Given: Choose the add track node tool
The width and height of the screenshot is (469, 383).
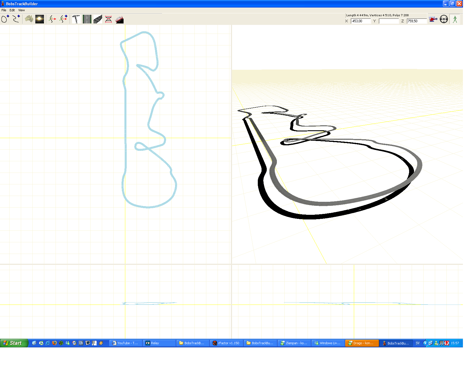Looking at the screenshot, I should click(63, 19).
